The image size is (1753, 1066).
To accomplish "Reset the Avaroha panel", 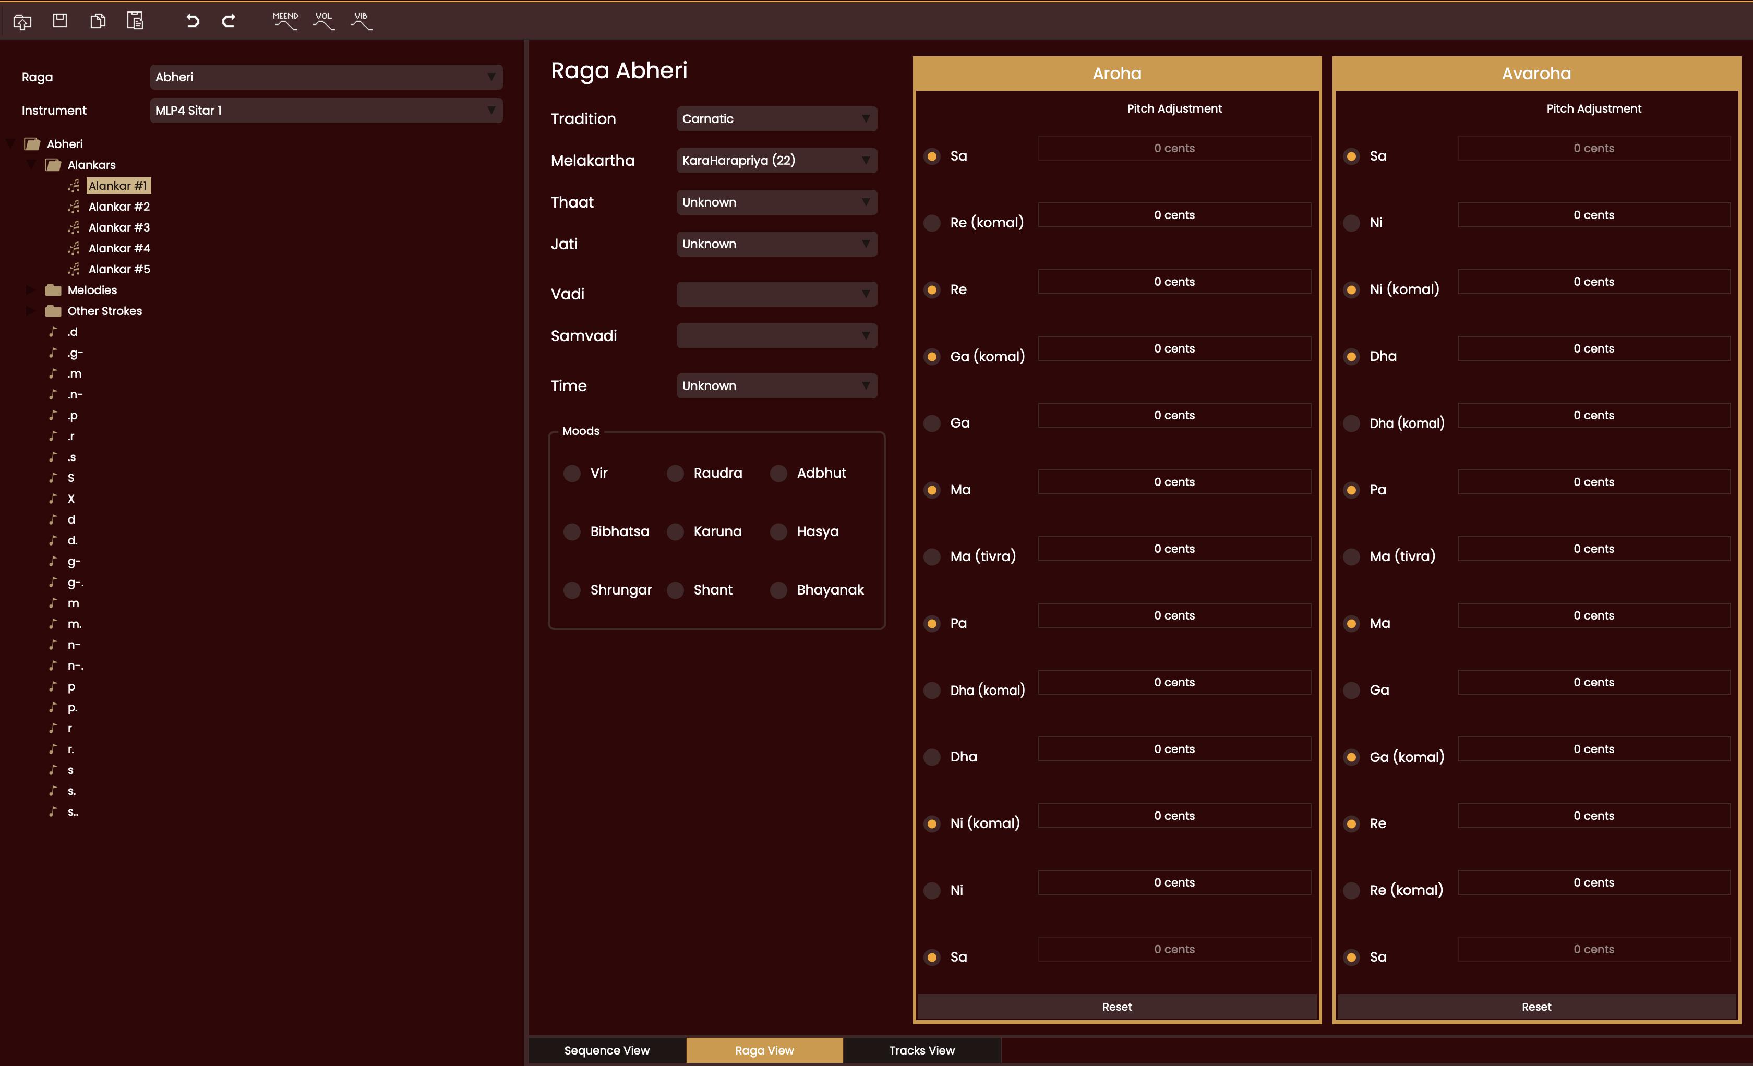I will [1536, 1006].
